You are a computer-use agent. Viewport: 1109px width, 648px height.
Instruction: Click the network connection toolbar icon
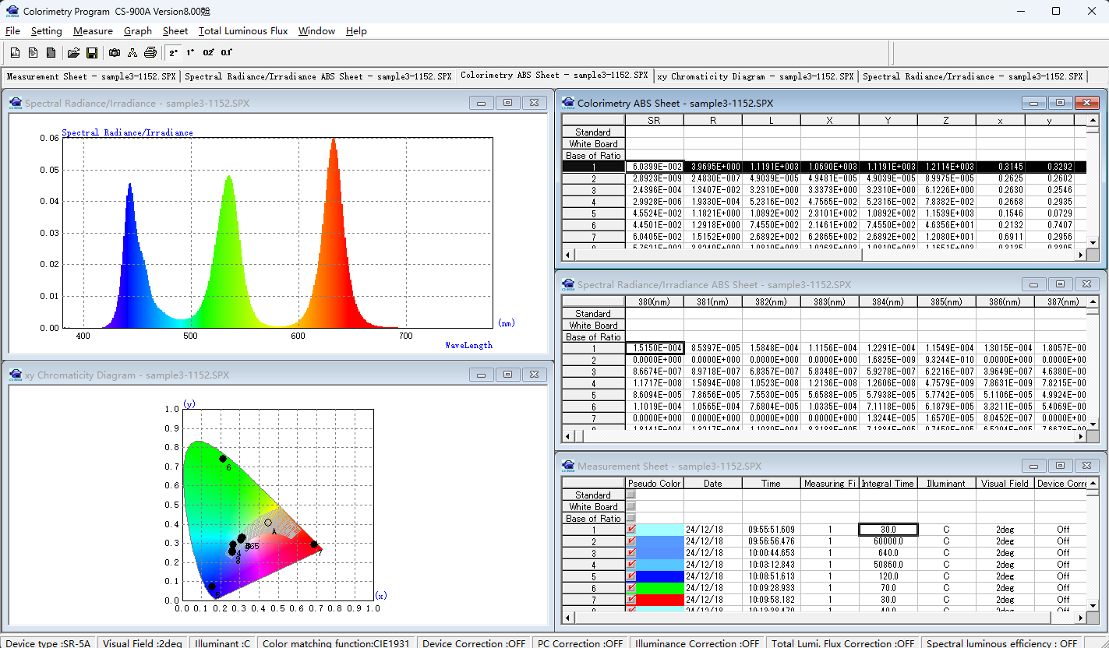pos(132,53)
